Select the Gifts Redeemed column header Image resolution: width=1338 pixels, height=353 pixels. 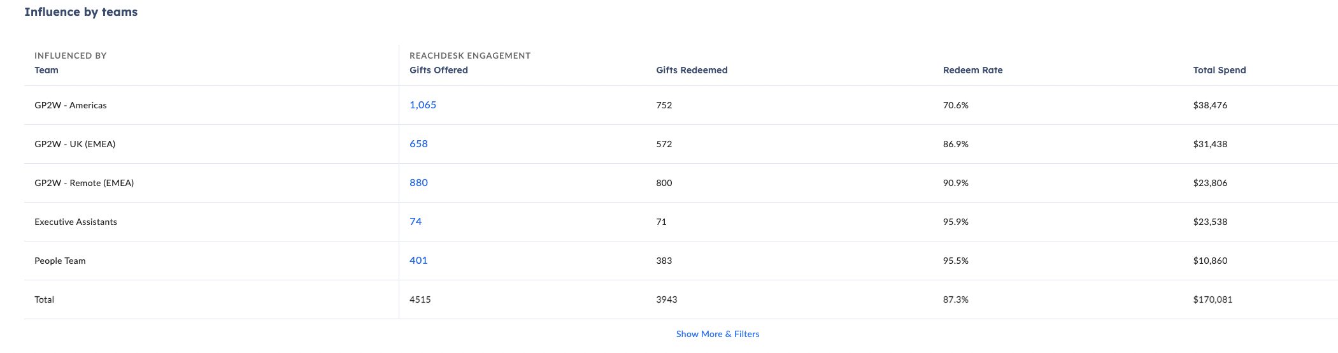(x=692, y=70)
